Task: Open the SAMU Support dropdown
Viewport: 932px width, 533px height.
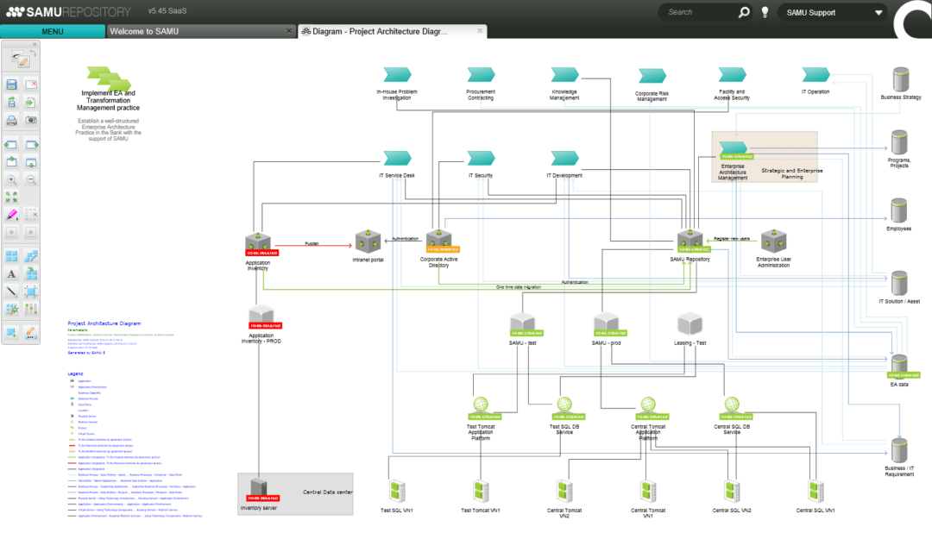Action: tap(831, 12)
